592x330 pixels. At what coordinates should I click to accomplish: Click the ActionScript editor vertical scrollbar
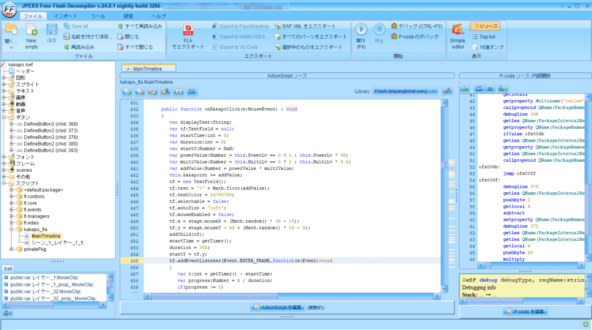pos(443,191)
